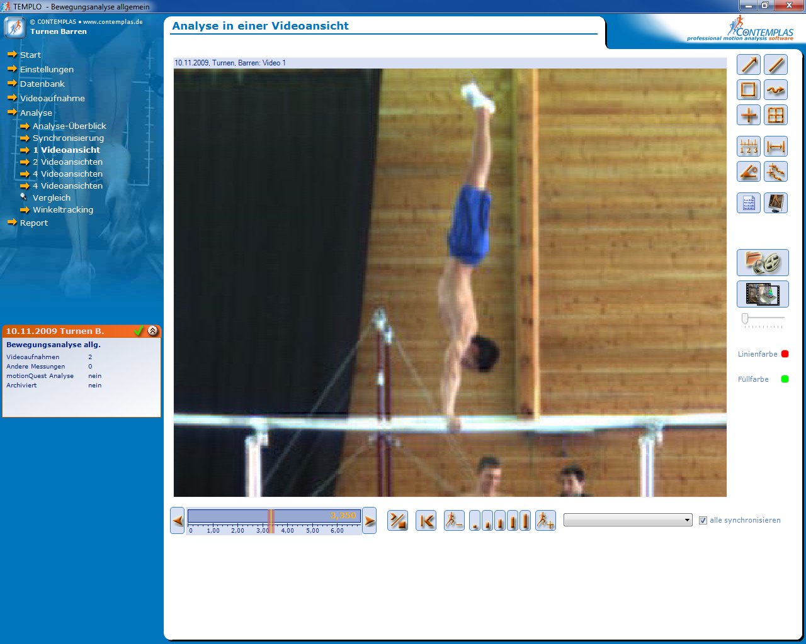806x644 pixels.
Task: Select the angle measurement tool
Action: point(749,172)
